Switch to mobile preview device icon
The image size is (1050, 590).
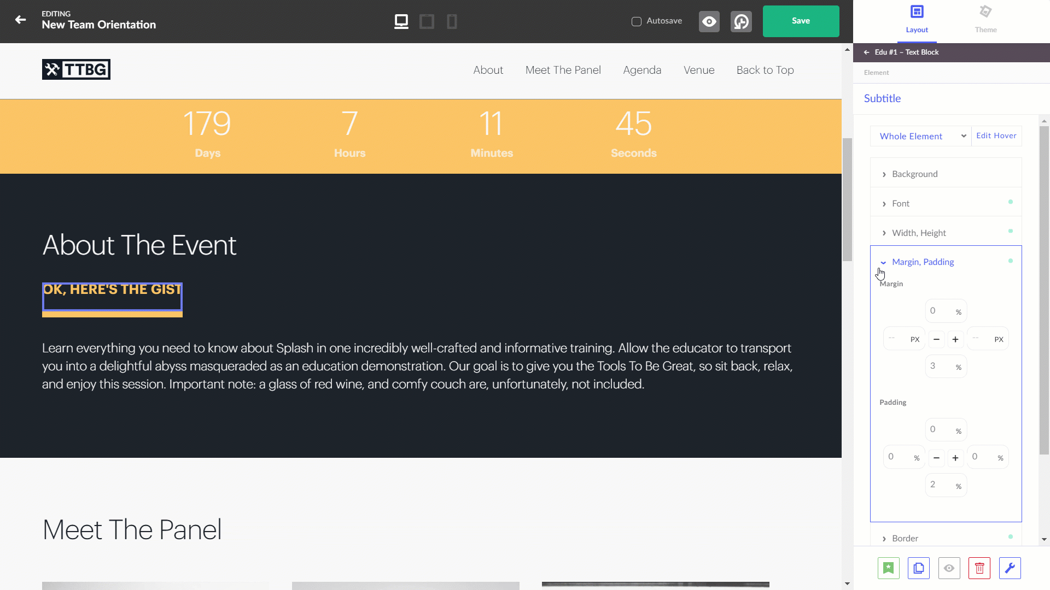coord(452,21)
